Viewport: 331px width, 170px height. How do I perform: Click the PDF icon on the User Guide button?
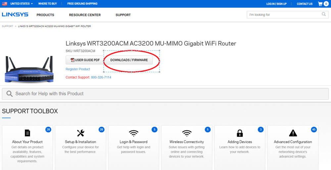(72, 60)
